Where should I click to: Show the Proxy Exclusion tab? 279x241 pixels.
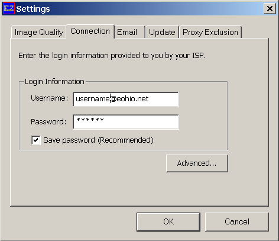(x=210, y=32)
